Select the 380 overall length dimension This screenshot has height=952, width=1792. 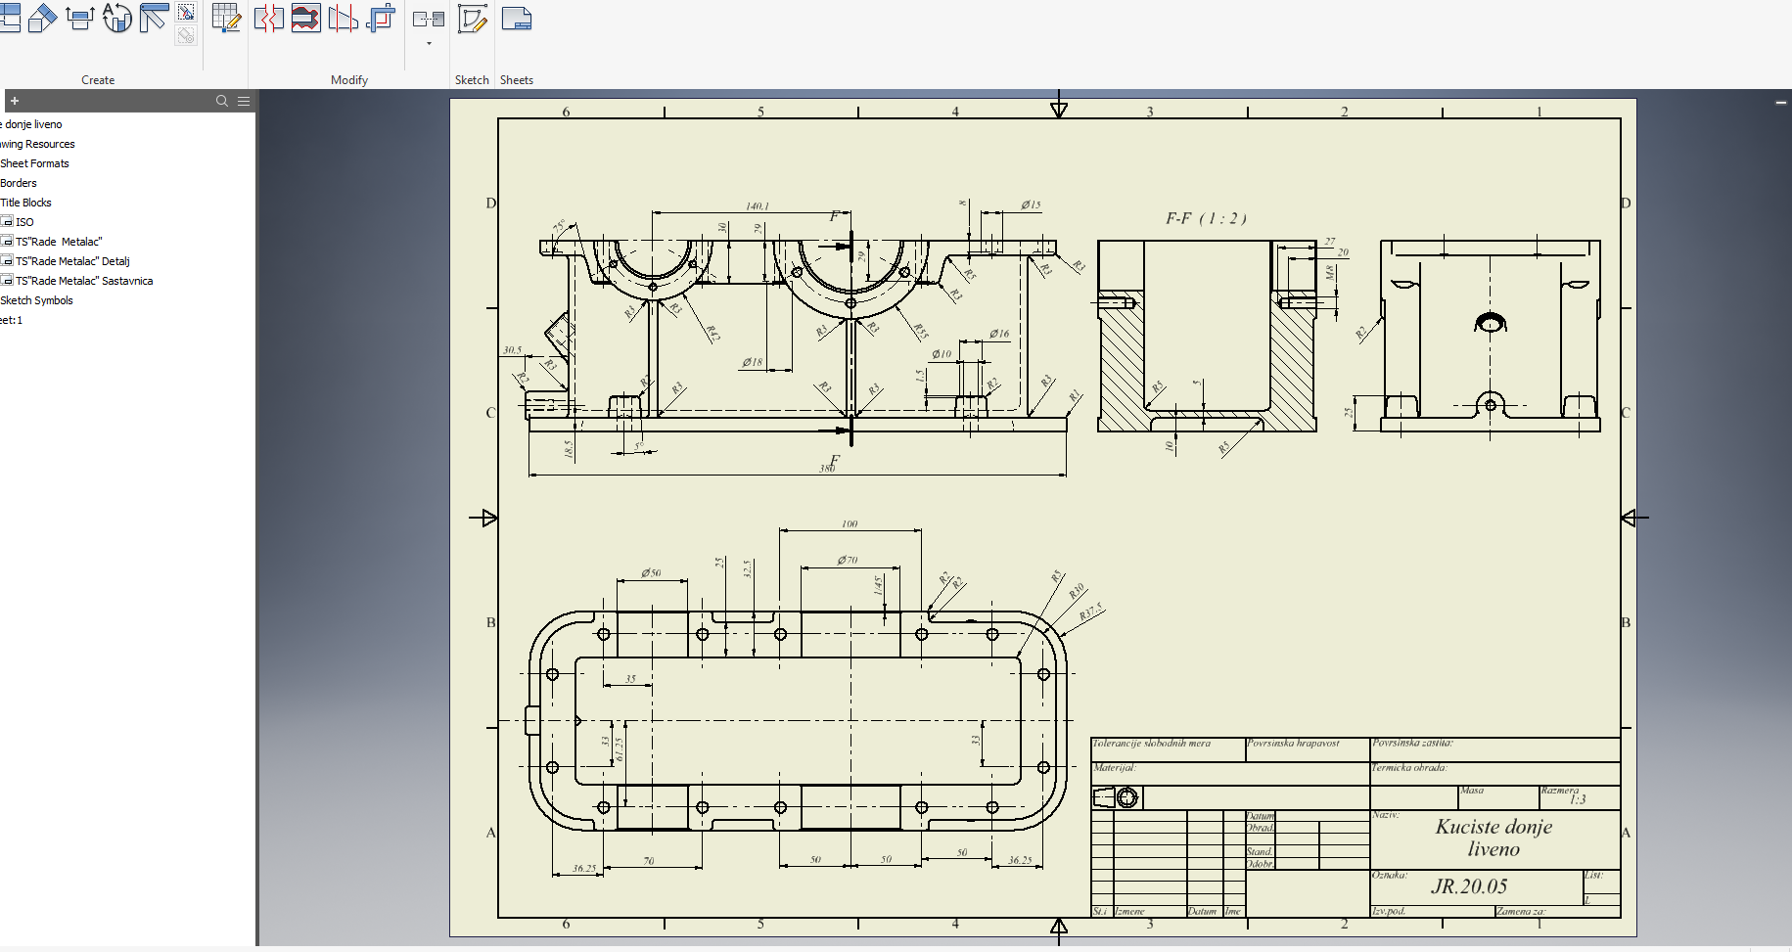[827, 469]
